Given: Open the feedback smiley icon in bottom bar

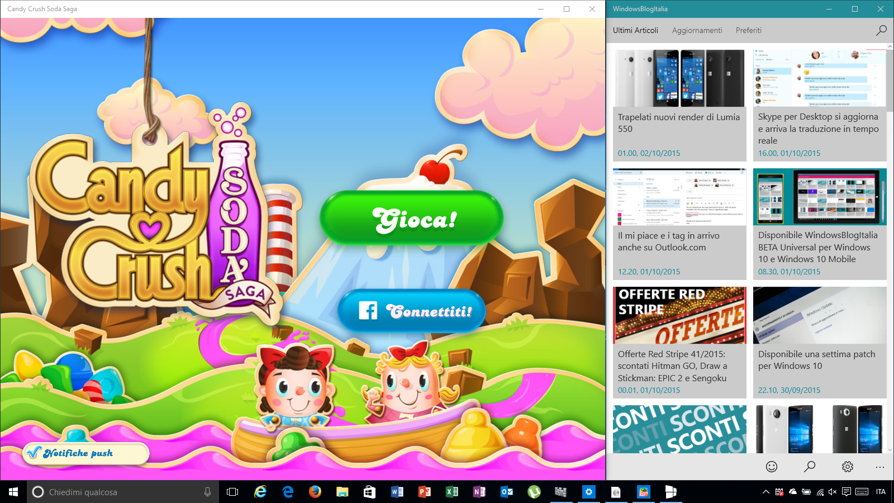Looking at the screenshot, I should 772,467.
